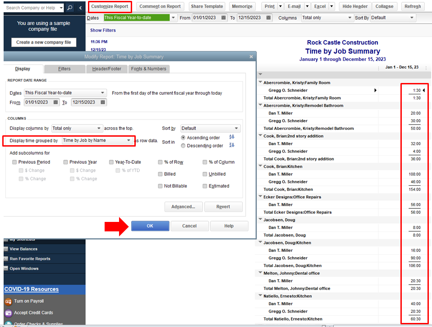This screenshot has width=432, height=327.
Task: Open the report From date calendar icon
Action: coord(223,18)
